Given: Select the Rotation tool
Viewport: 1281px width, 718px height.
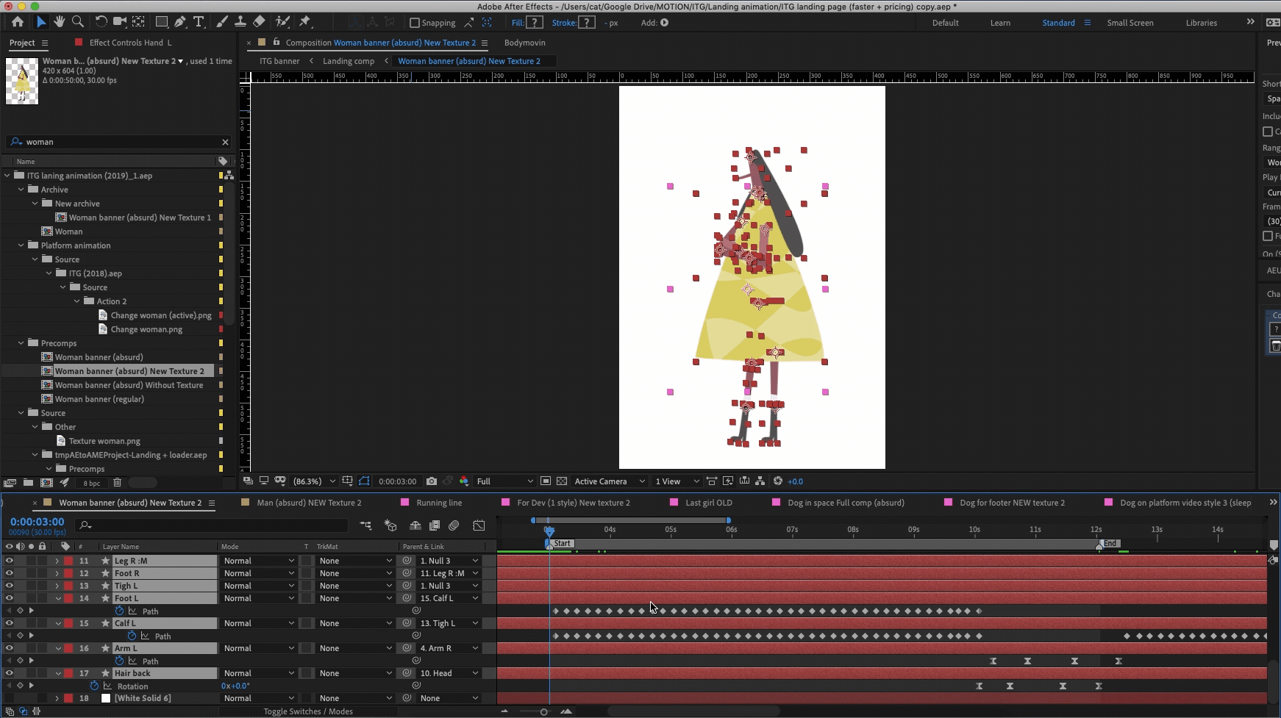Looking at the screenshot, I should pyautogui.click(x=101, y=22).
